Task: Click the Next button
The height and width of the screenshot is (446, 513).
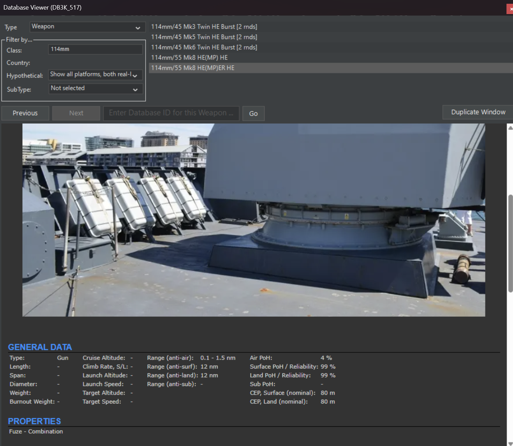Action: click(x=76, y=113)
